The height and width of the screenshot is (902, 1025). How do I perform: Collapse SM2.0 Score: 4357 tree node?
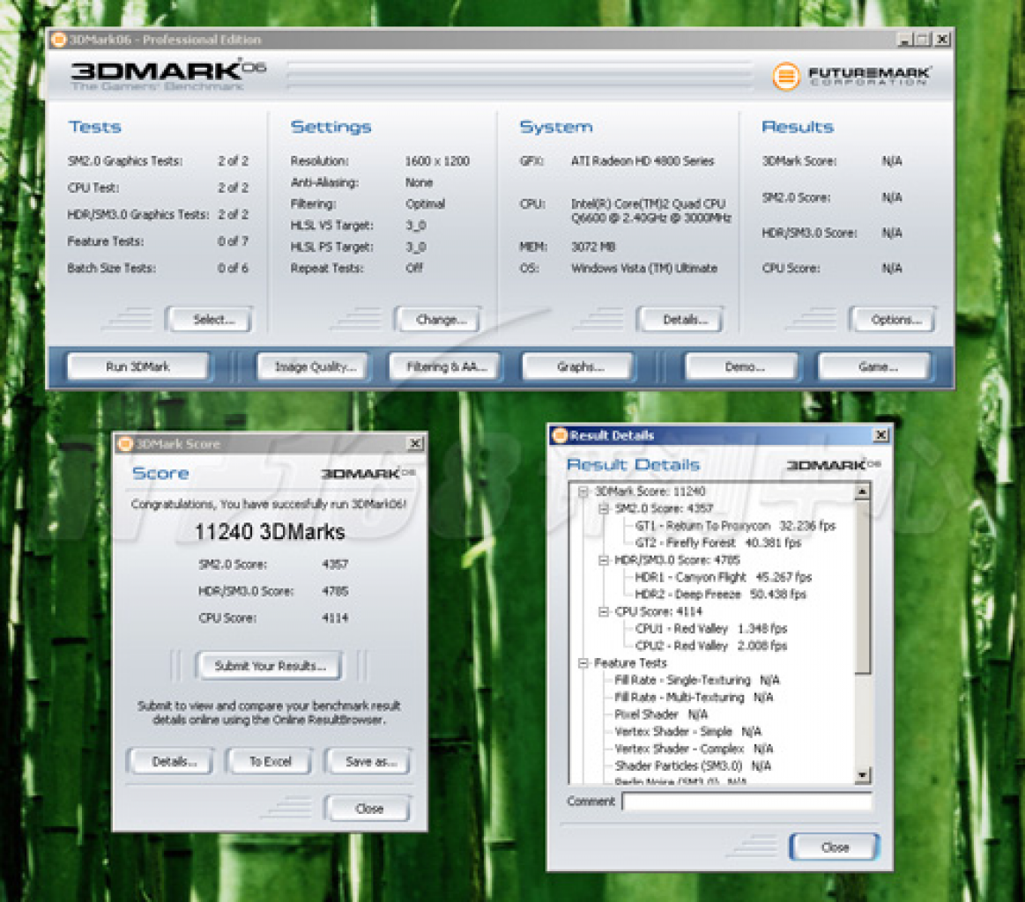[604, 509]
